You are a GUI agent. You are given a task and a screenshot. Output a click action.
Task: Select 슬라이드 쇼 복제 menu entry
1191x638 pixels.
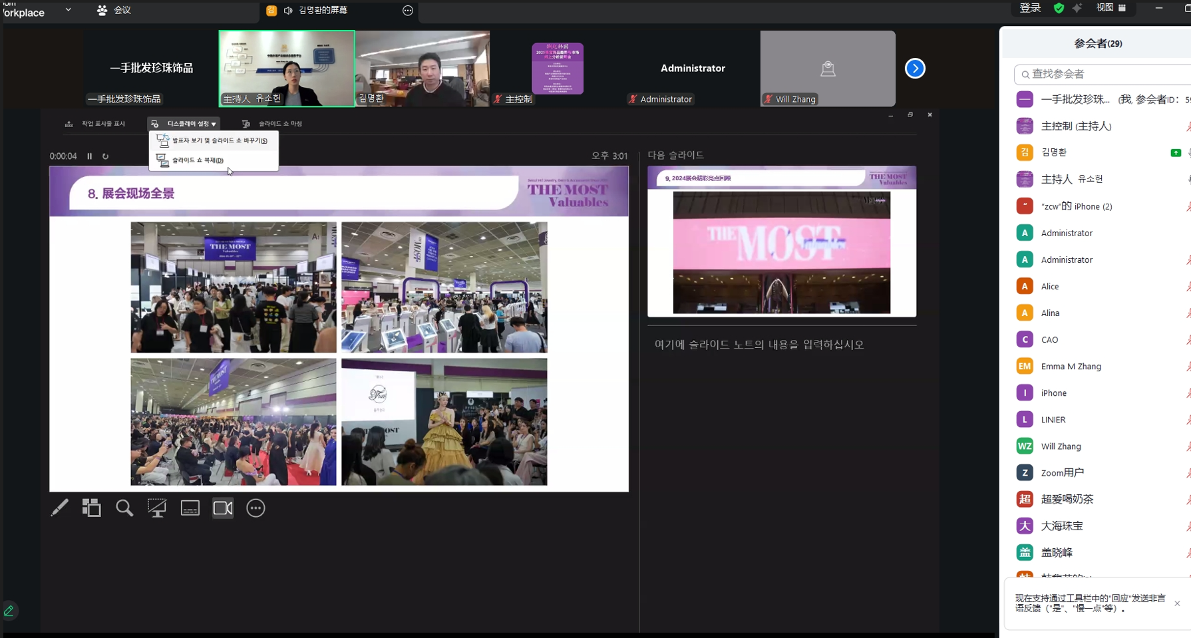(x=198, y=160)
